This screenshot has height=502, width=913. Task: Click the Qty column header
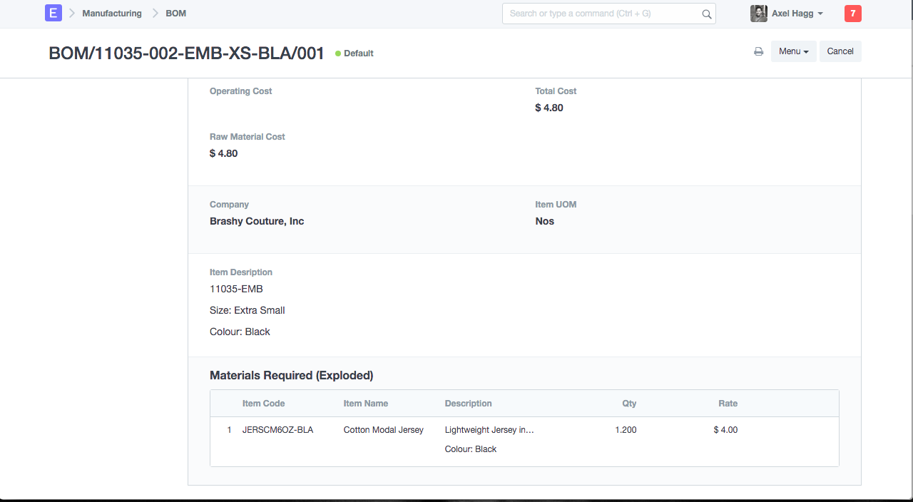(x=629, y=404)
